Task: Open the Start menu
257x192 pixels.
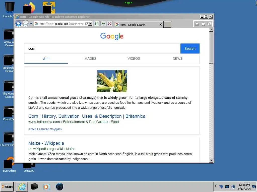Action: [7, 186]
